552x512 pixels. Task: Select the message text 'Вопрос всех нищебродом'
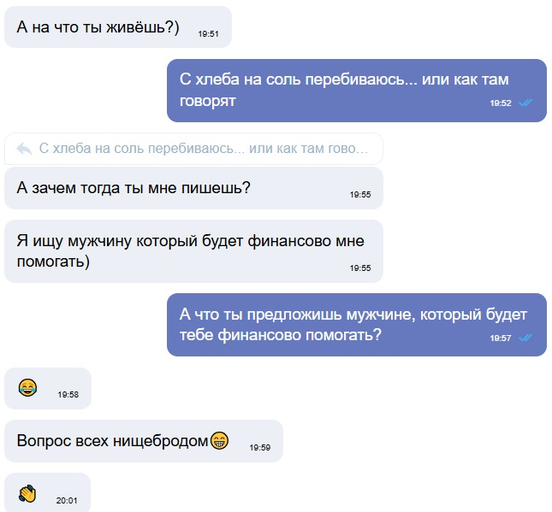coord(113,441)
